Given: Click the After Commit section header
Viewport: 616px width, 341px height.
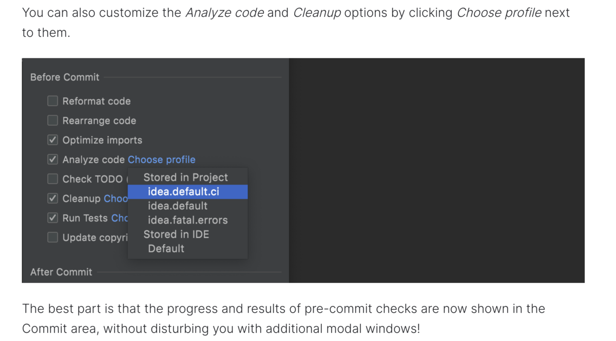Looking at the screenshot, I should (x=61, y=272).
